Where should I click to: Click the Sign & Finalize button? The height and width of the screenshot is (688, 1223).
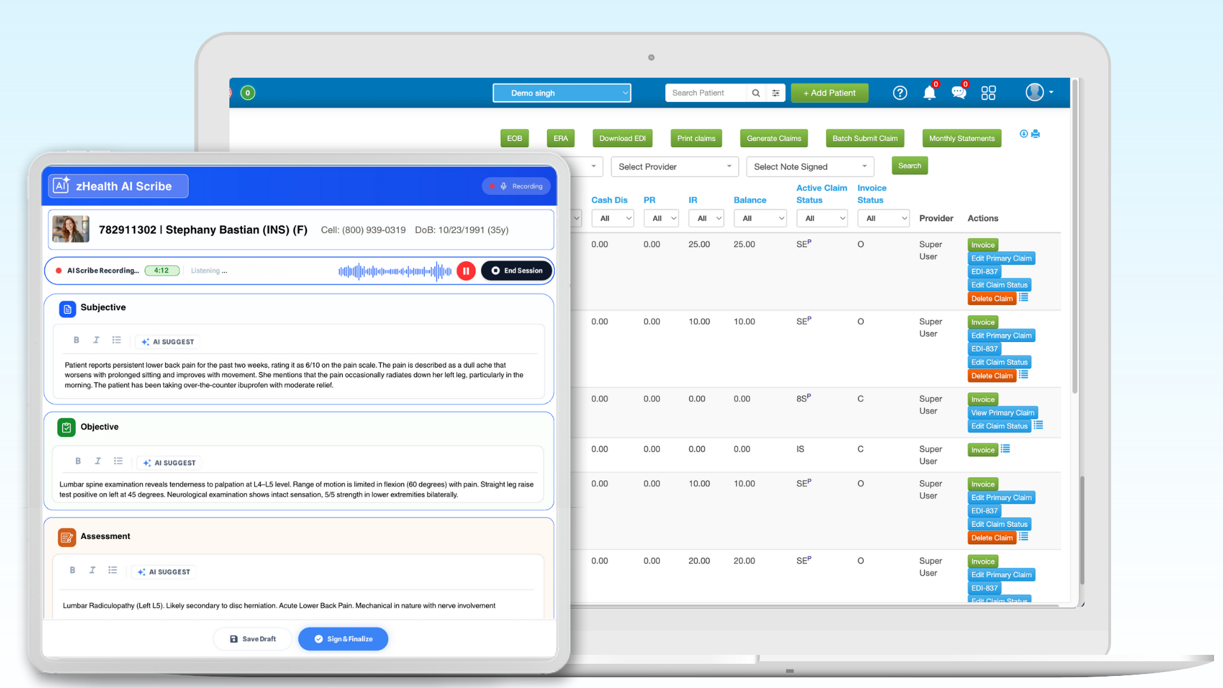pos(343,639)
